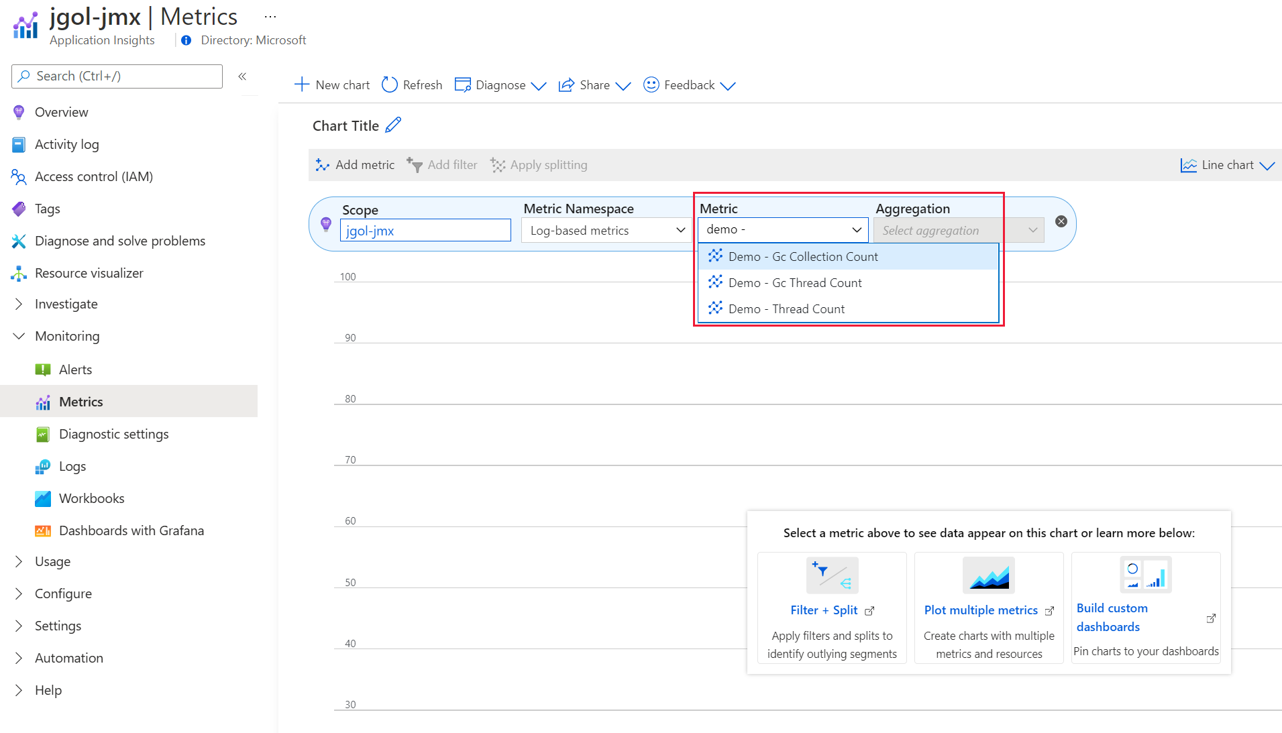Refresh the metrics chart

412,85
